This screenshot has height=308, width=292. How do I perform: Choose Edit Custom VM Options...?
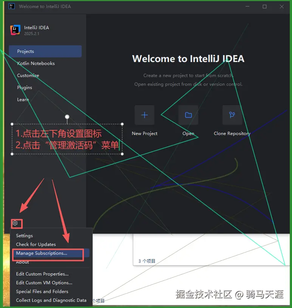click(x=51, y=283)
